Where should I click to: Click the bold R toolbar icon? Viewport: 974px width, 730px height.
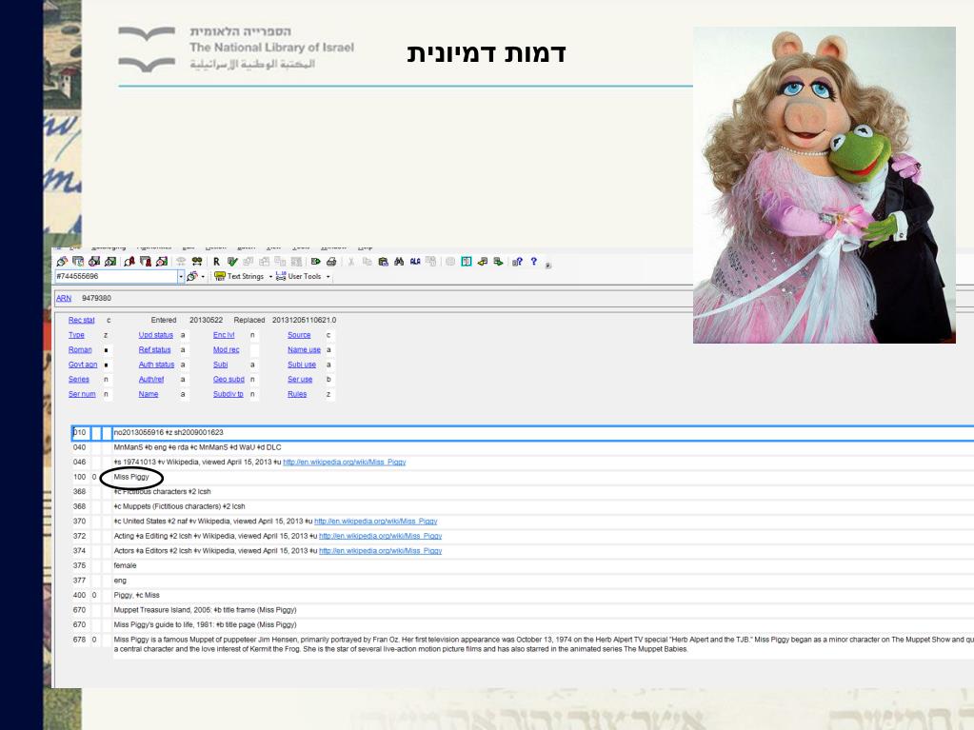[216, 262]
